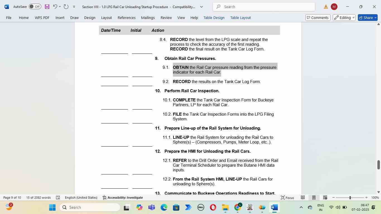Enable Focus mode in status bar
381x214 pixels.
tap(287, 198)
